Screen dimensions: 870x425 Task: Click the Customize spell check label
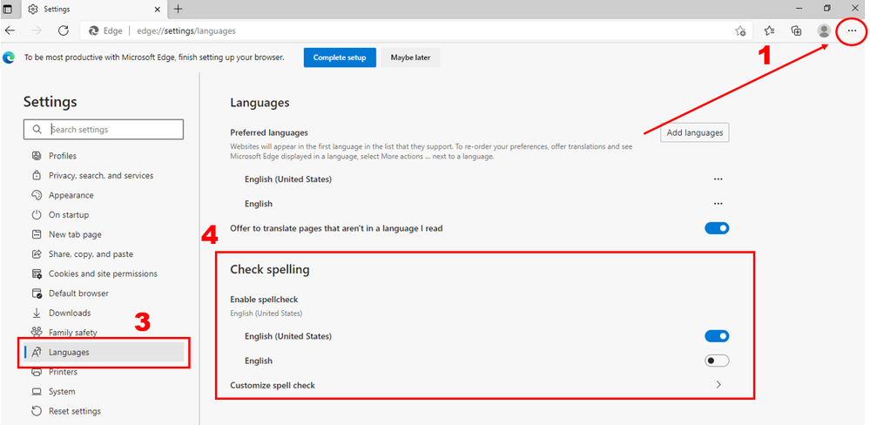point(273,385)
